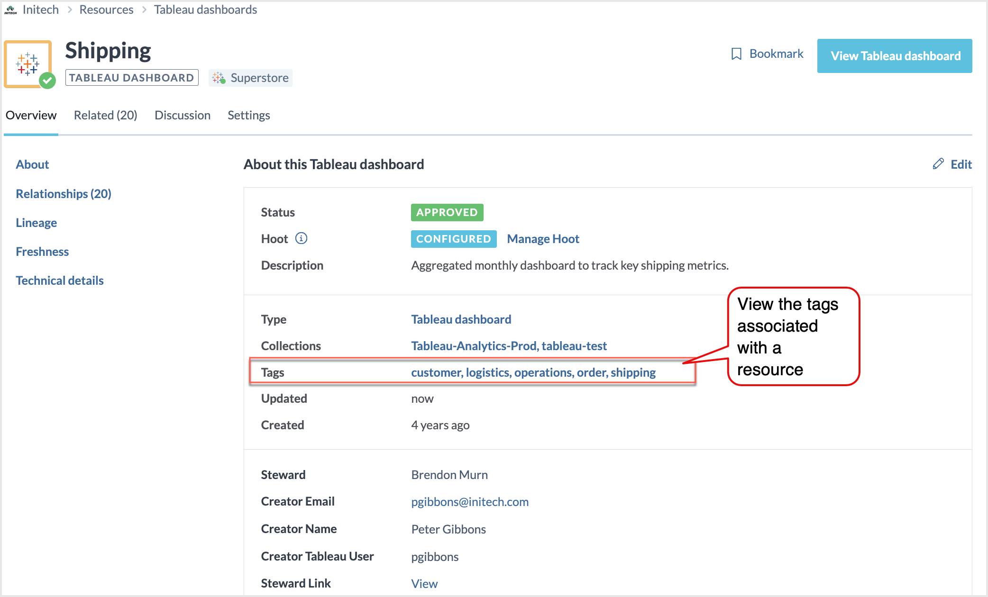
Task: Open the Tableau dashboard type link
Action: tap(461, 319)
